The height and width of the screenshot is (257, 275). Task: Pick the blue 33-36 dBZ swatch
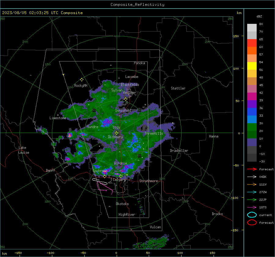coord(252,112)
